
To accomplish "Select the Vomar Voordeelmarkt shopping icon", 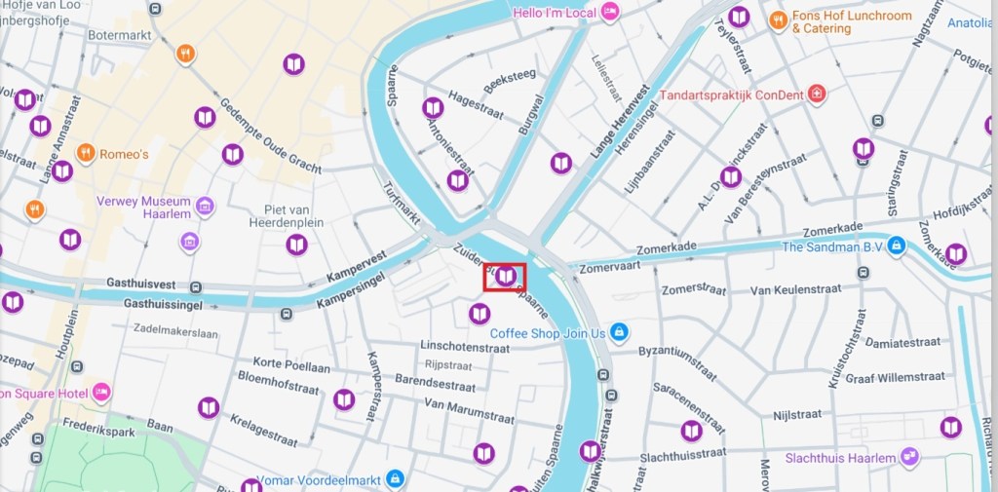I will point(395,478).
